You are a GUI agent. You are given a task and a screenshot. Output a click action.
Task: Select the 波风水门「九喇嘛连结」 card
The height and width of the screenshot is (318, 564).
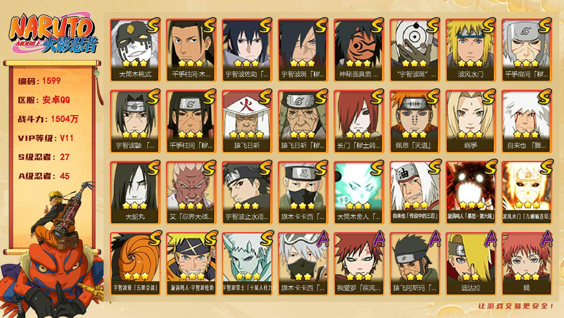click(527, 192)
